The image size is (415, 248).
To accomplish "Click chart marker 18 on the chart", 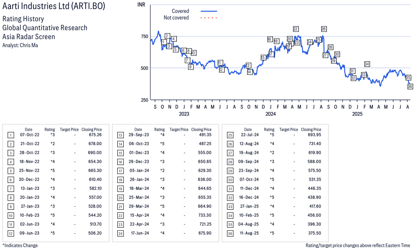I will [276, 41].
